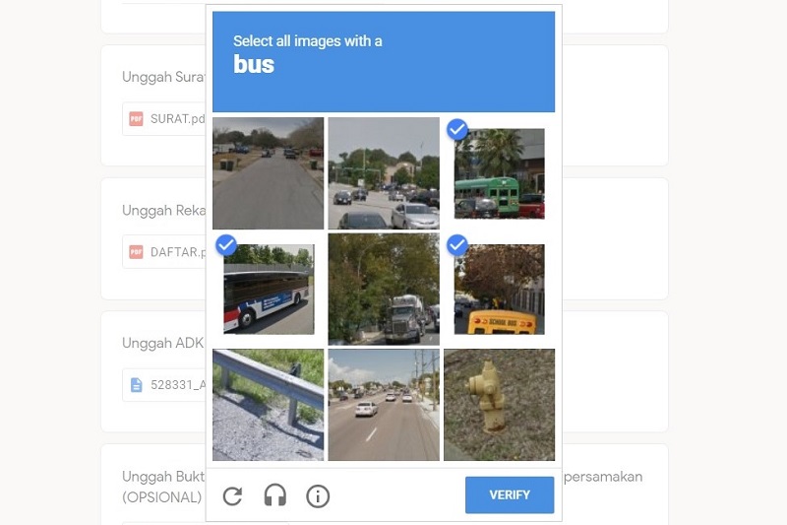Click the Unggah ADK section label
Image resolution: width=787 pixels, height=525 pixels.
coord(163,343)
